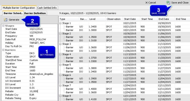Click the Cancel X icon
This screenshot has height=101, width=190.
[146, 3]
